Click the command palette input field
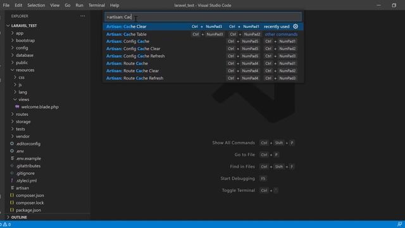 [x=203, y=17]
